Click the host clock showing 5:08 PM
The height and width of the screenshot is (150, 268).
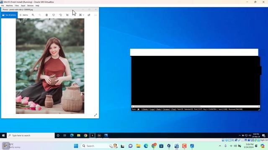pos(249,146)
